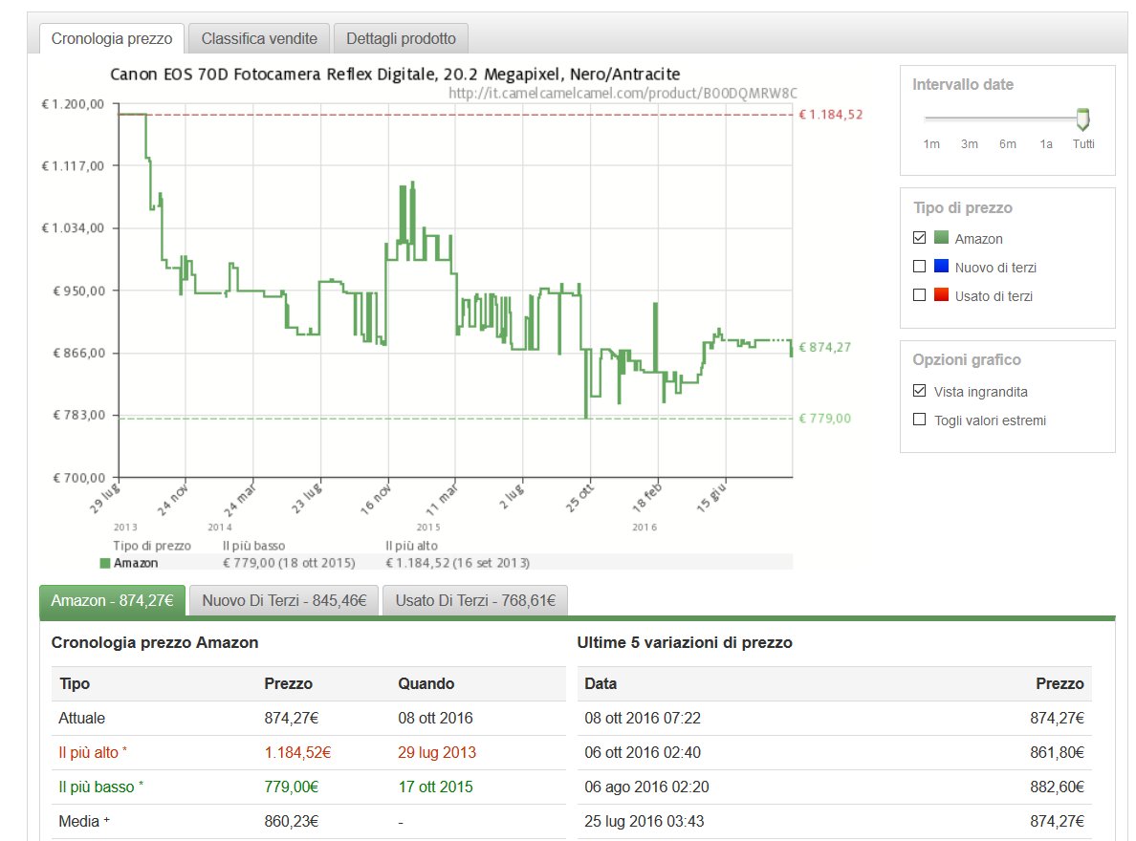Click the Media row label
Viewport: 1136px width, 841px height.
[x=84, y=822]
